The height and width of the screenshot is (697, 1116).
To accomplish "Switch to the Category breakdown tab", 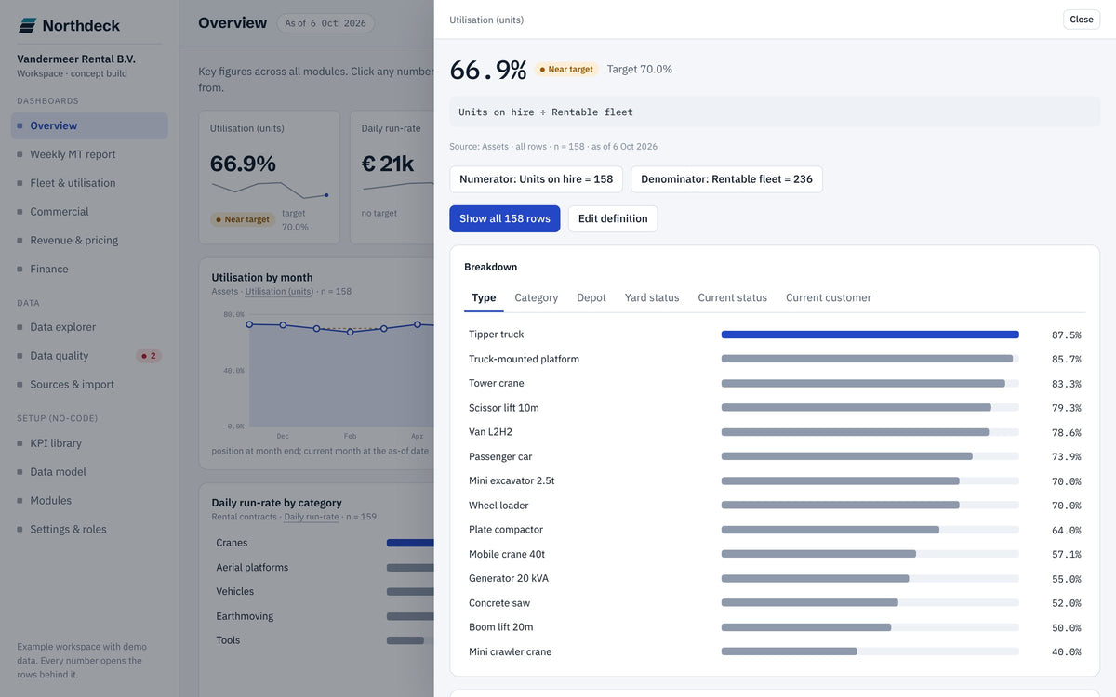I will click(x=537, y=298).
